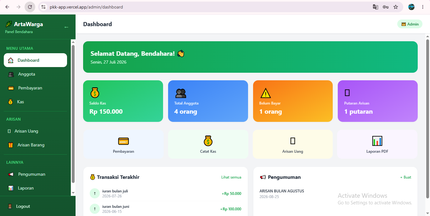Click the Anggota people icon in sidebar
This screenshot has height=216, width=430.
(11, 74)
